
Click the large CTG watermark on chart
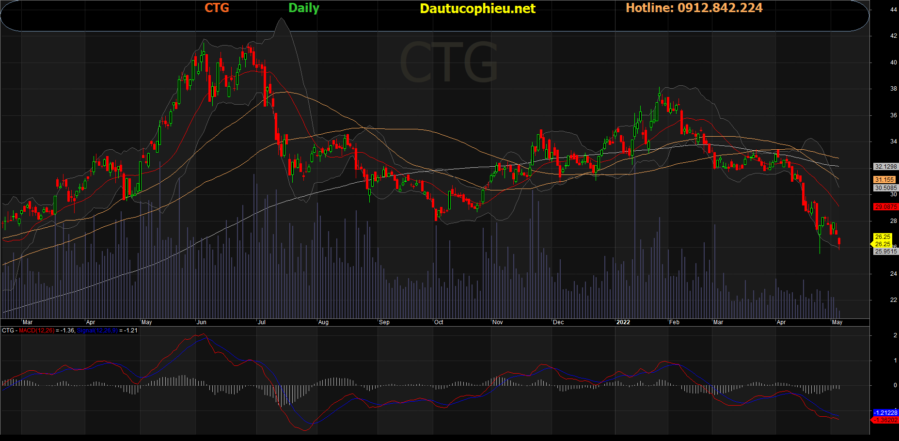pos(449,63)
